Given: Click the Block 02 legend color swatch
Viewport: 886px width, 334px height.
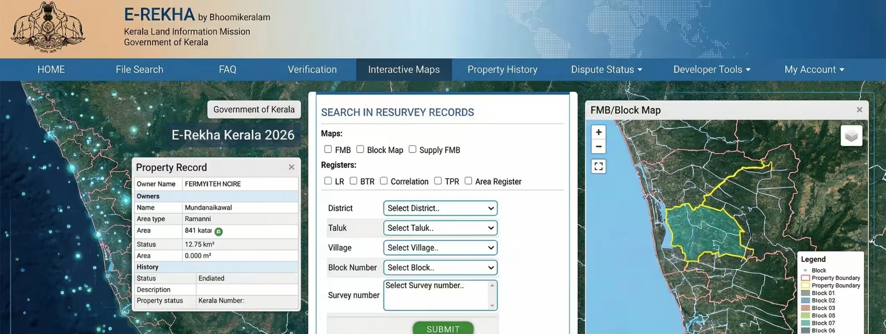Looking at the screenshot, I should click(x=805, y=301).
